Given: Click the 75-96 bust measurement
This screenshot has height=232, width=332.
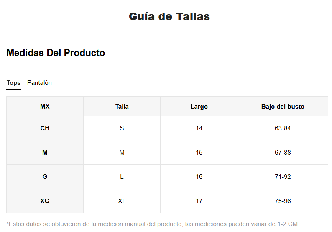Looking at the screenshot, I should (x=283, y=201).
